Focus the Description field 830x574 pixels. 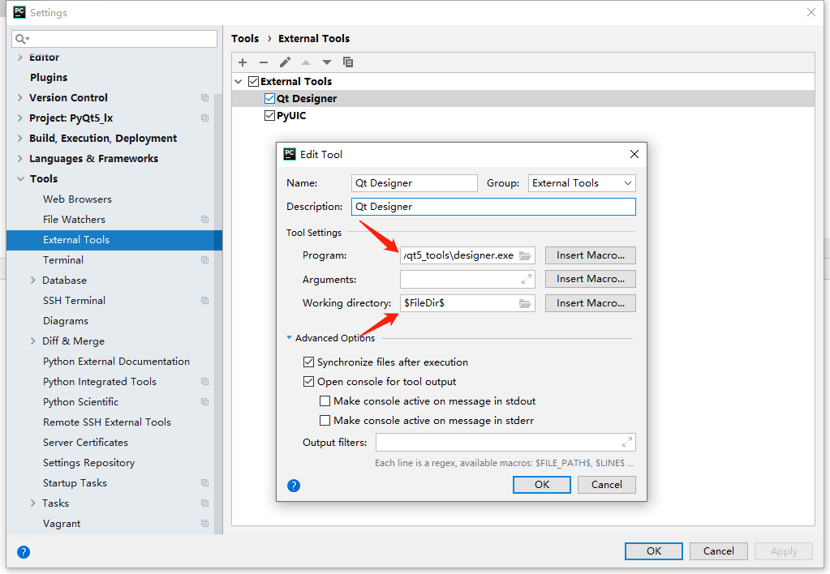click(x=493, y=207)
